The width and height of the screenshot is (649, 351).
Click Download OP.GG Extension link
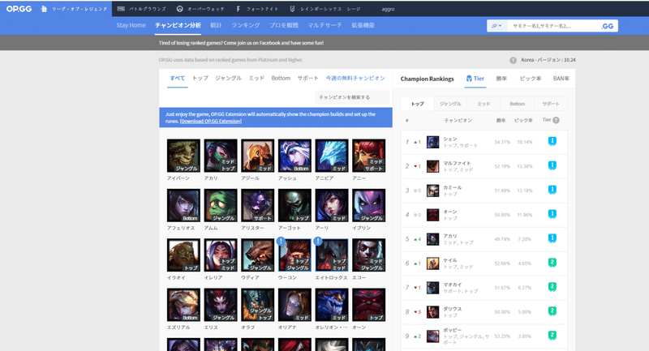(x=211, y=121)
